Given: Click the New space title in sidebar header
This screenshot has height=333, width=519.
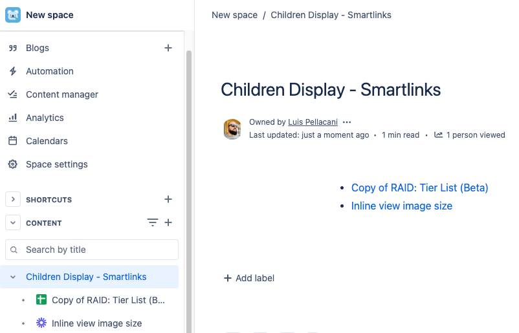Looking at the screenshot, I should point(50,15).
